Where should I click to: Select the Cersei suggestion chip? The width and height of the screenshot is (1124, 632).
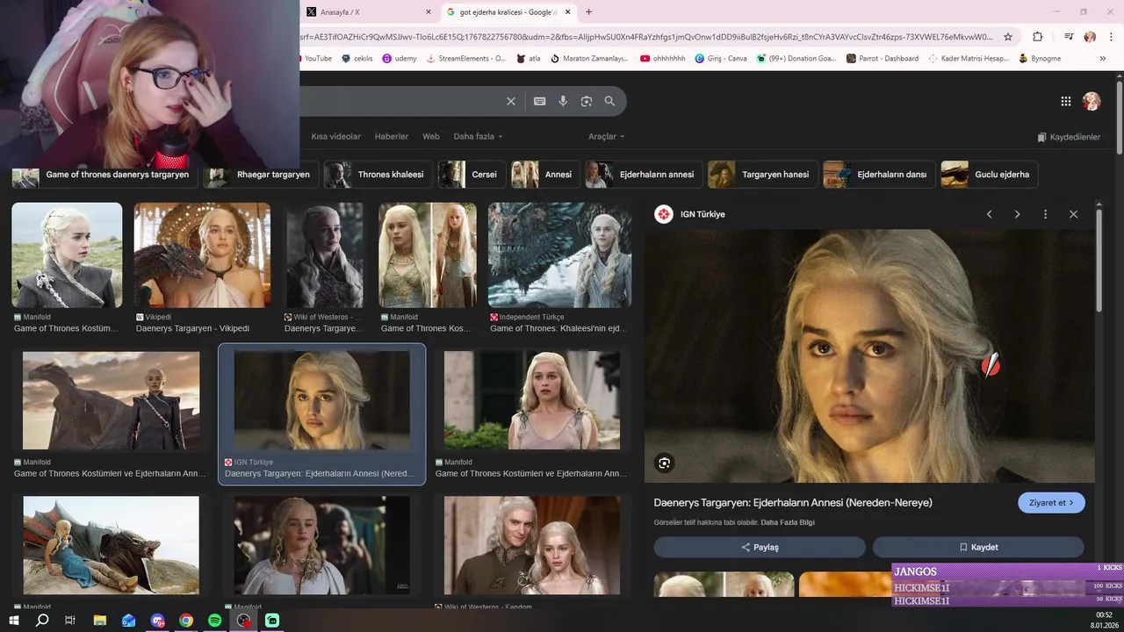(471, 175)
